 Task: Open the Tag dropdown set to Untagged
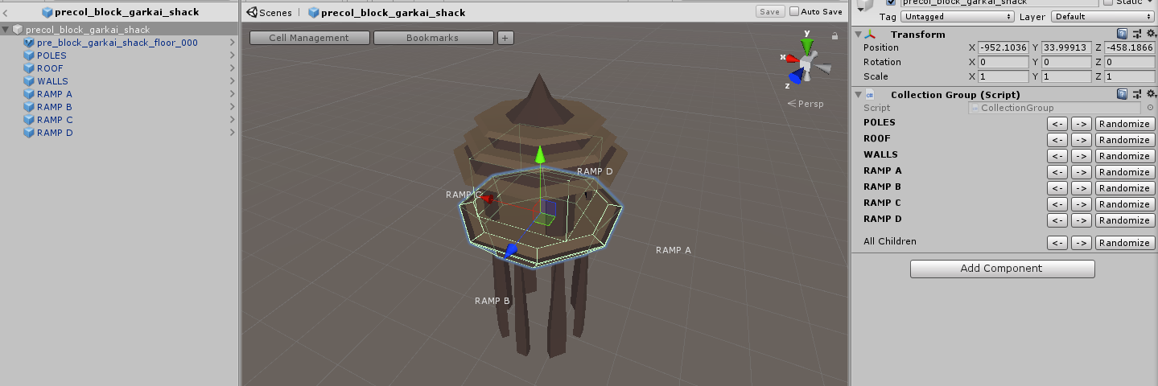[958, 16]
